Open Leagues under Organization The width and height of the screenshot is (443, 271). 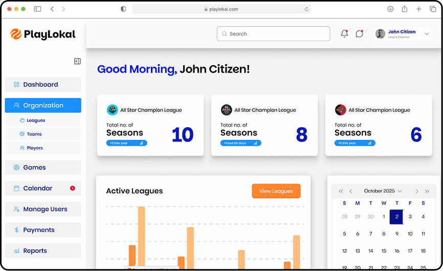pos(43,120)
